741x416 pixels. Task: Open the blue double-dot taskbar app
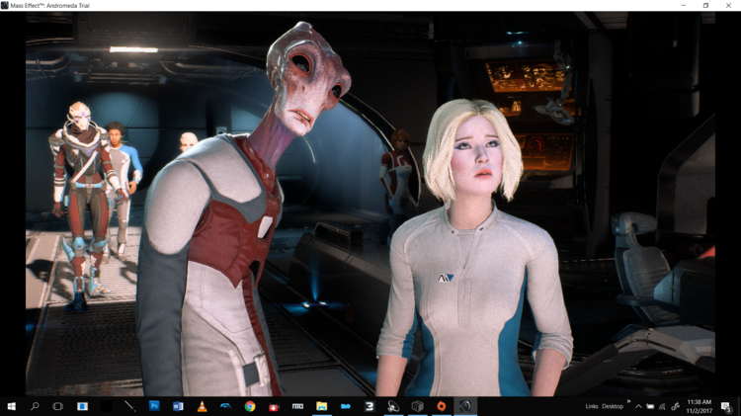coord(346,406)
